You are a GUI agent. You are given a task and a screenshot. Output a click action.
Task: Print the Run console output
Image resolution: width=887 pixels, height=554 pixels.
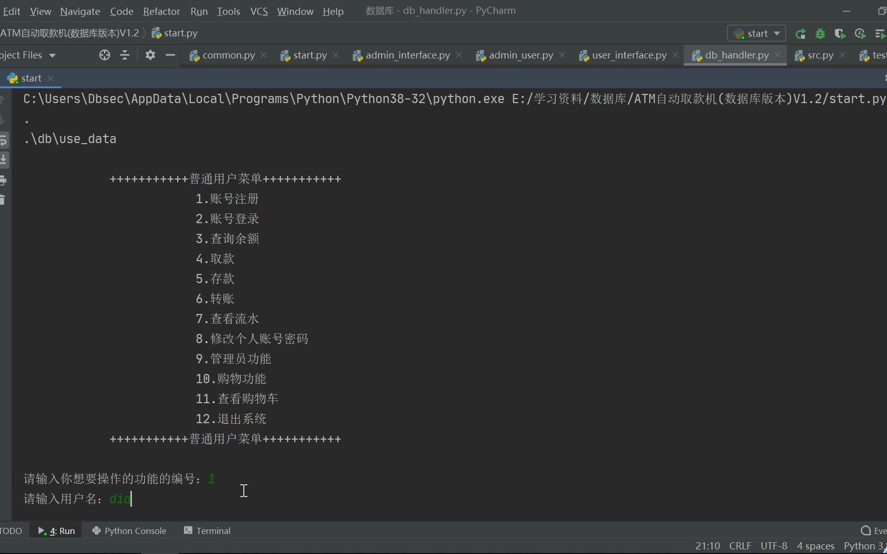click(3, 180)
